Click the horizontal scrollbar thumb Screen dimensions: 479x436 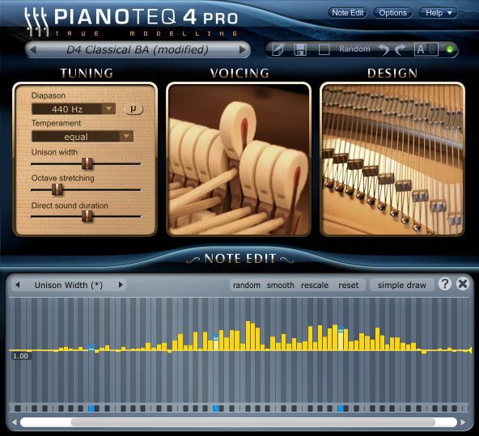click(x=253, y=422)
